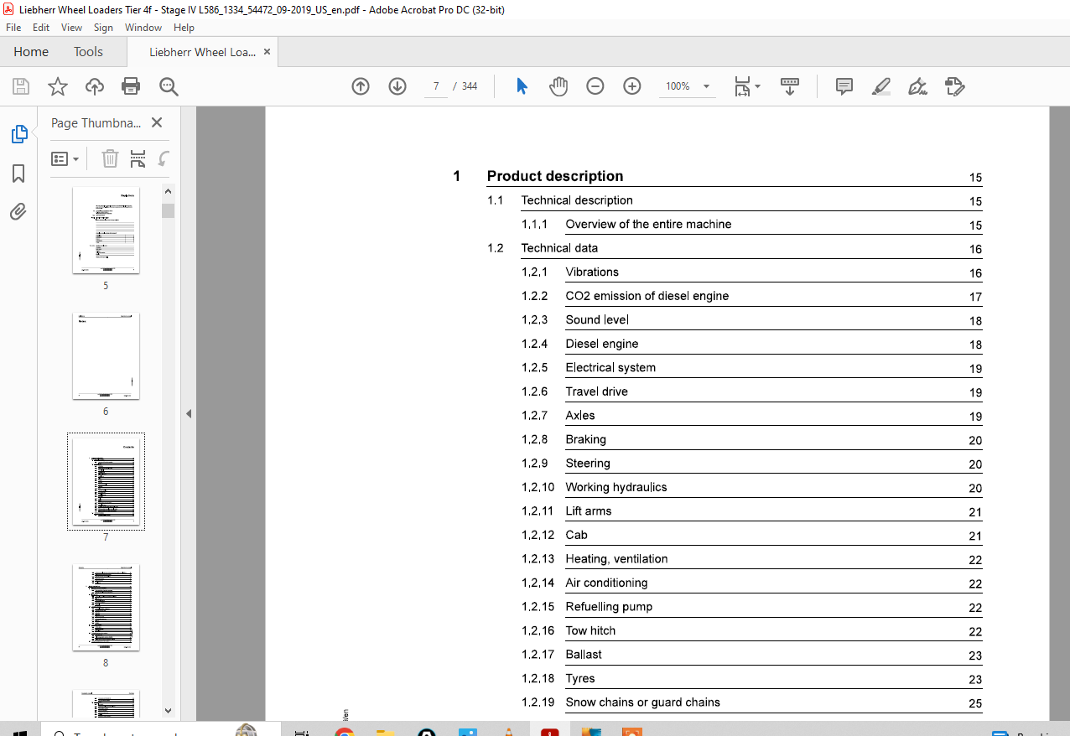The width and height of the screenshot is (1070, 736).
Task: Go to previous page arrow
Action: pyautogui.click(x=361, y=86)
